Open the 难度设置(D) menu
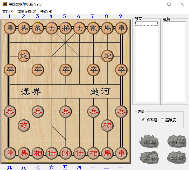The image size is (189, 170). [x=27, y=12]
